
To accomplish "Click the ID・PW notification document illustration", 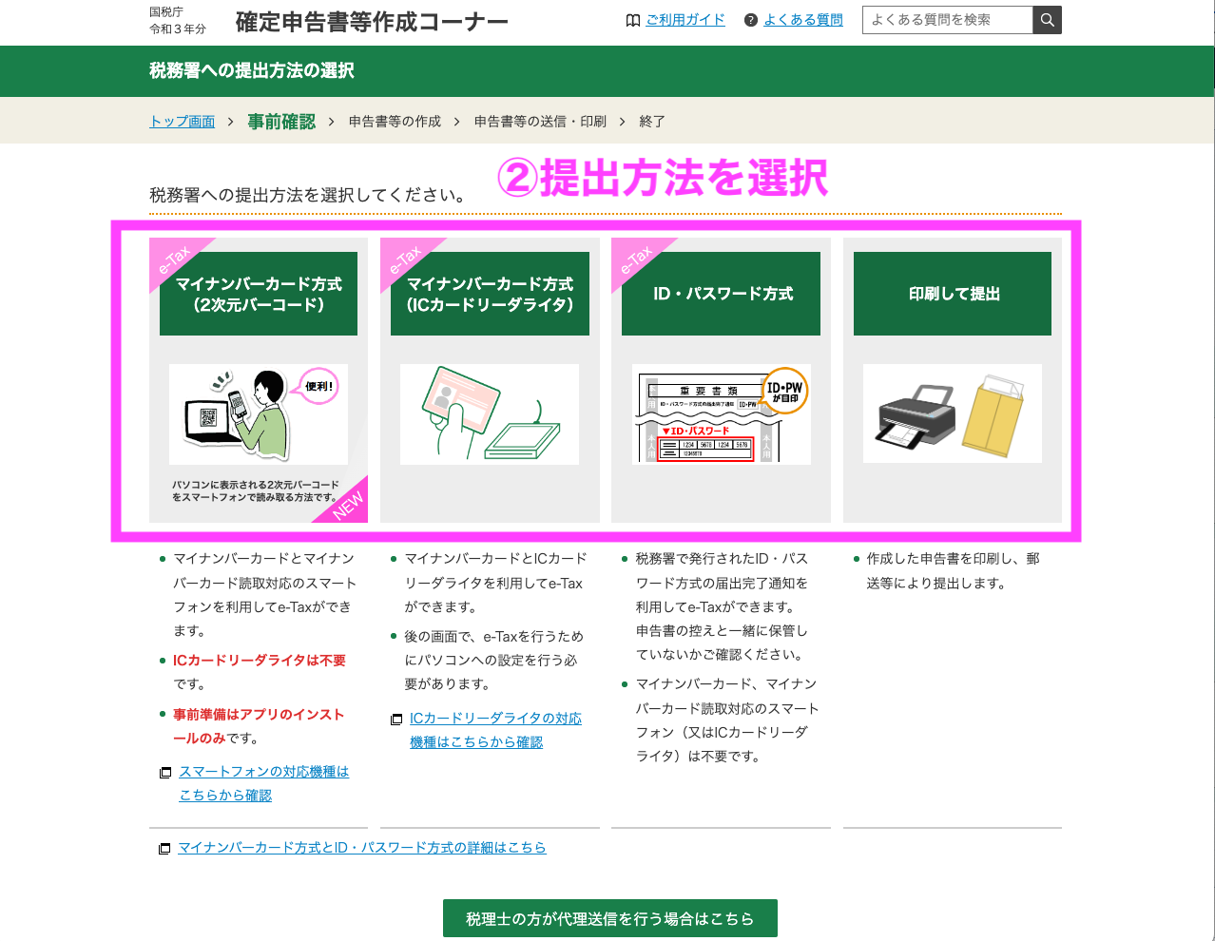I will pyautogui.click(x=721, y=415).
